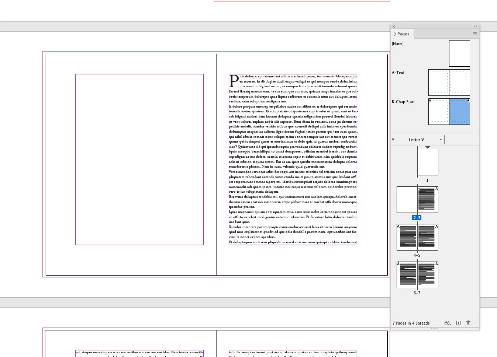Click the text frame on page 3
Screen dimensions: 497x357
pyautogui.click(x=293, y=160)
